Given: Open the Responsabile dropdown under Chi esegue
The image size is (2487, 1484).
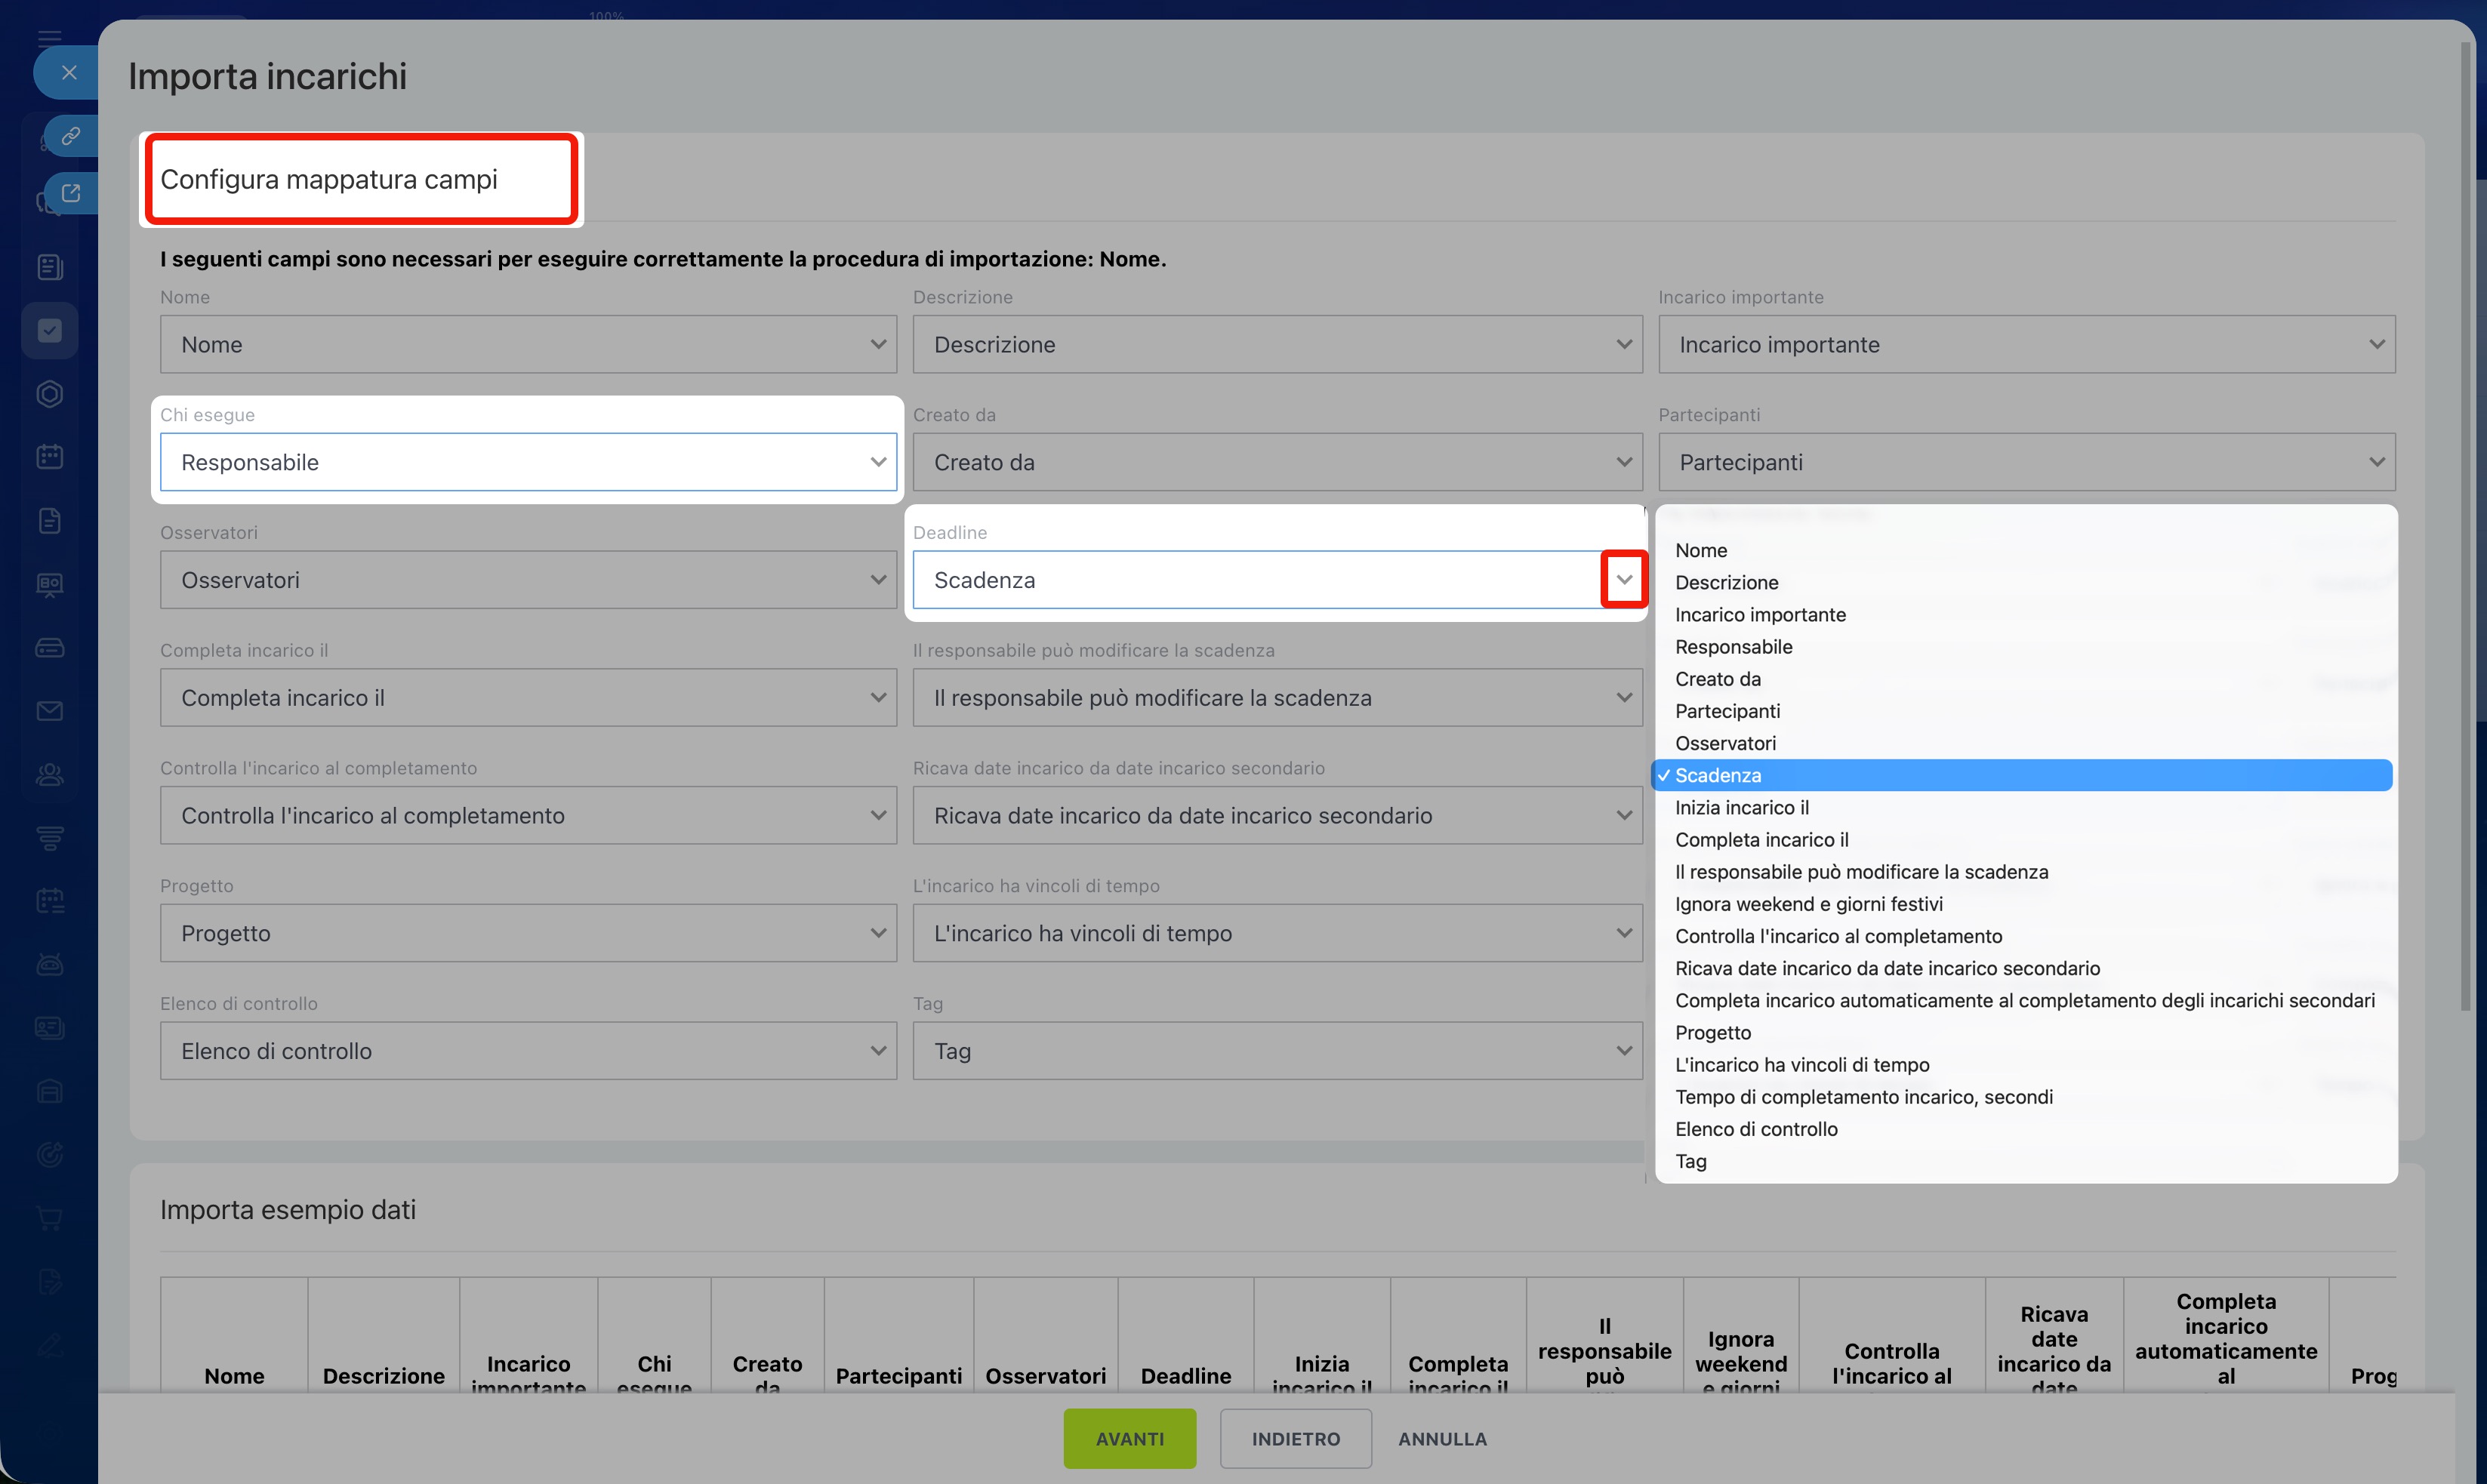Looking at the screenshot, I should pyautogui.click(x=528, y=462).
